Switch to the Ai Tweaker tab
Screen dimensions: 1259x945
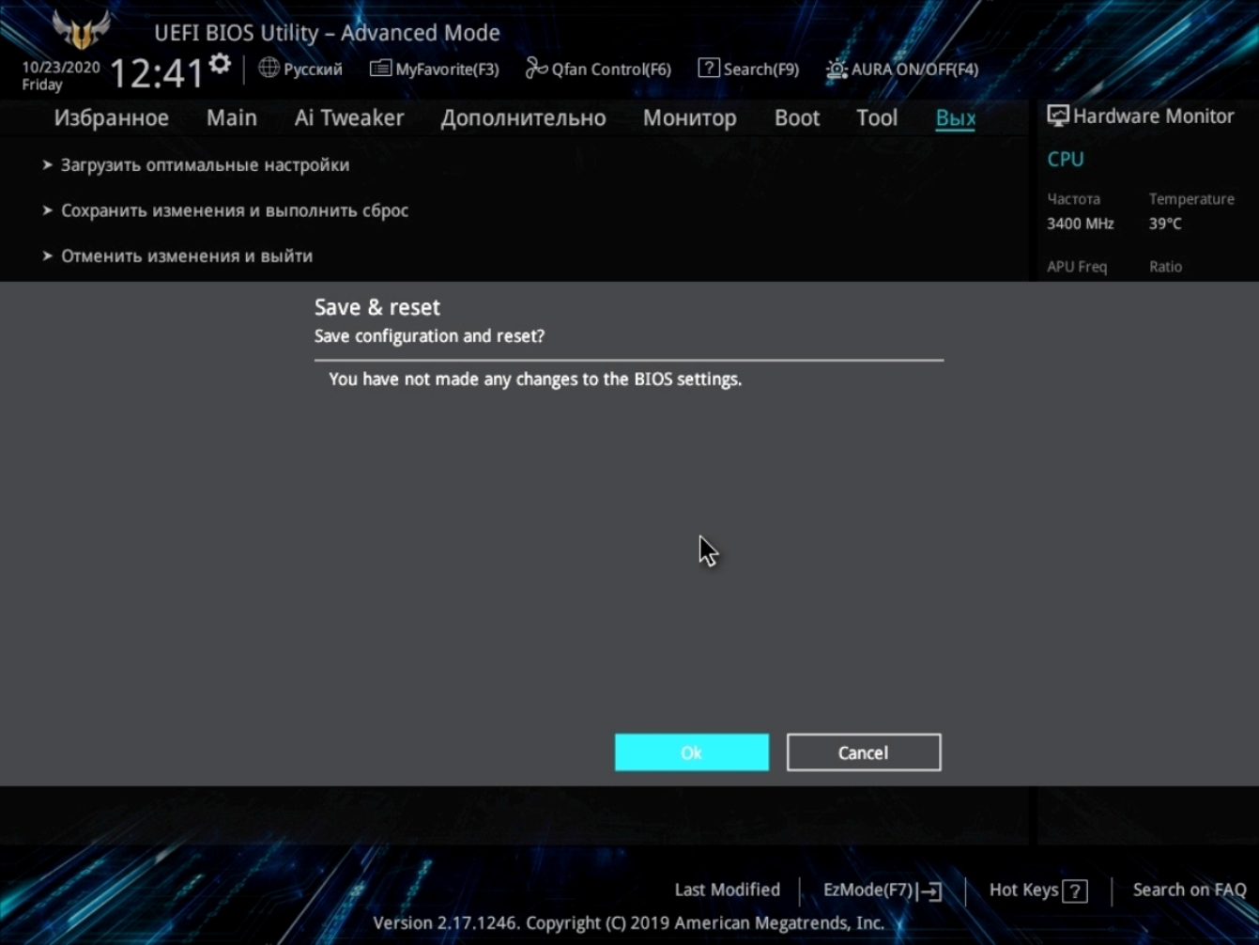click(348, 118)
